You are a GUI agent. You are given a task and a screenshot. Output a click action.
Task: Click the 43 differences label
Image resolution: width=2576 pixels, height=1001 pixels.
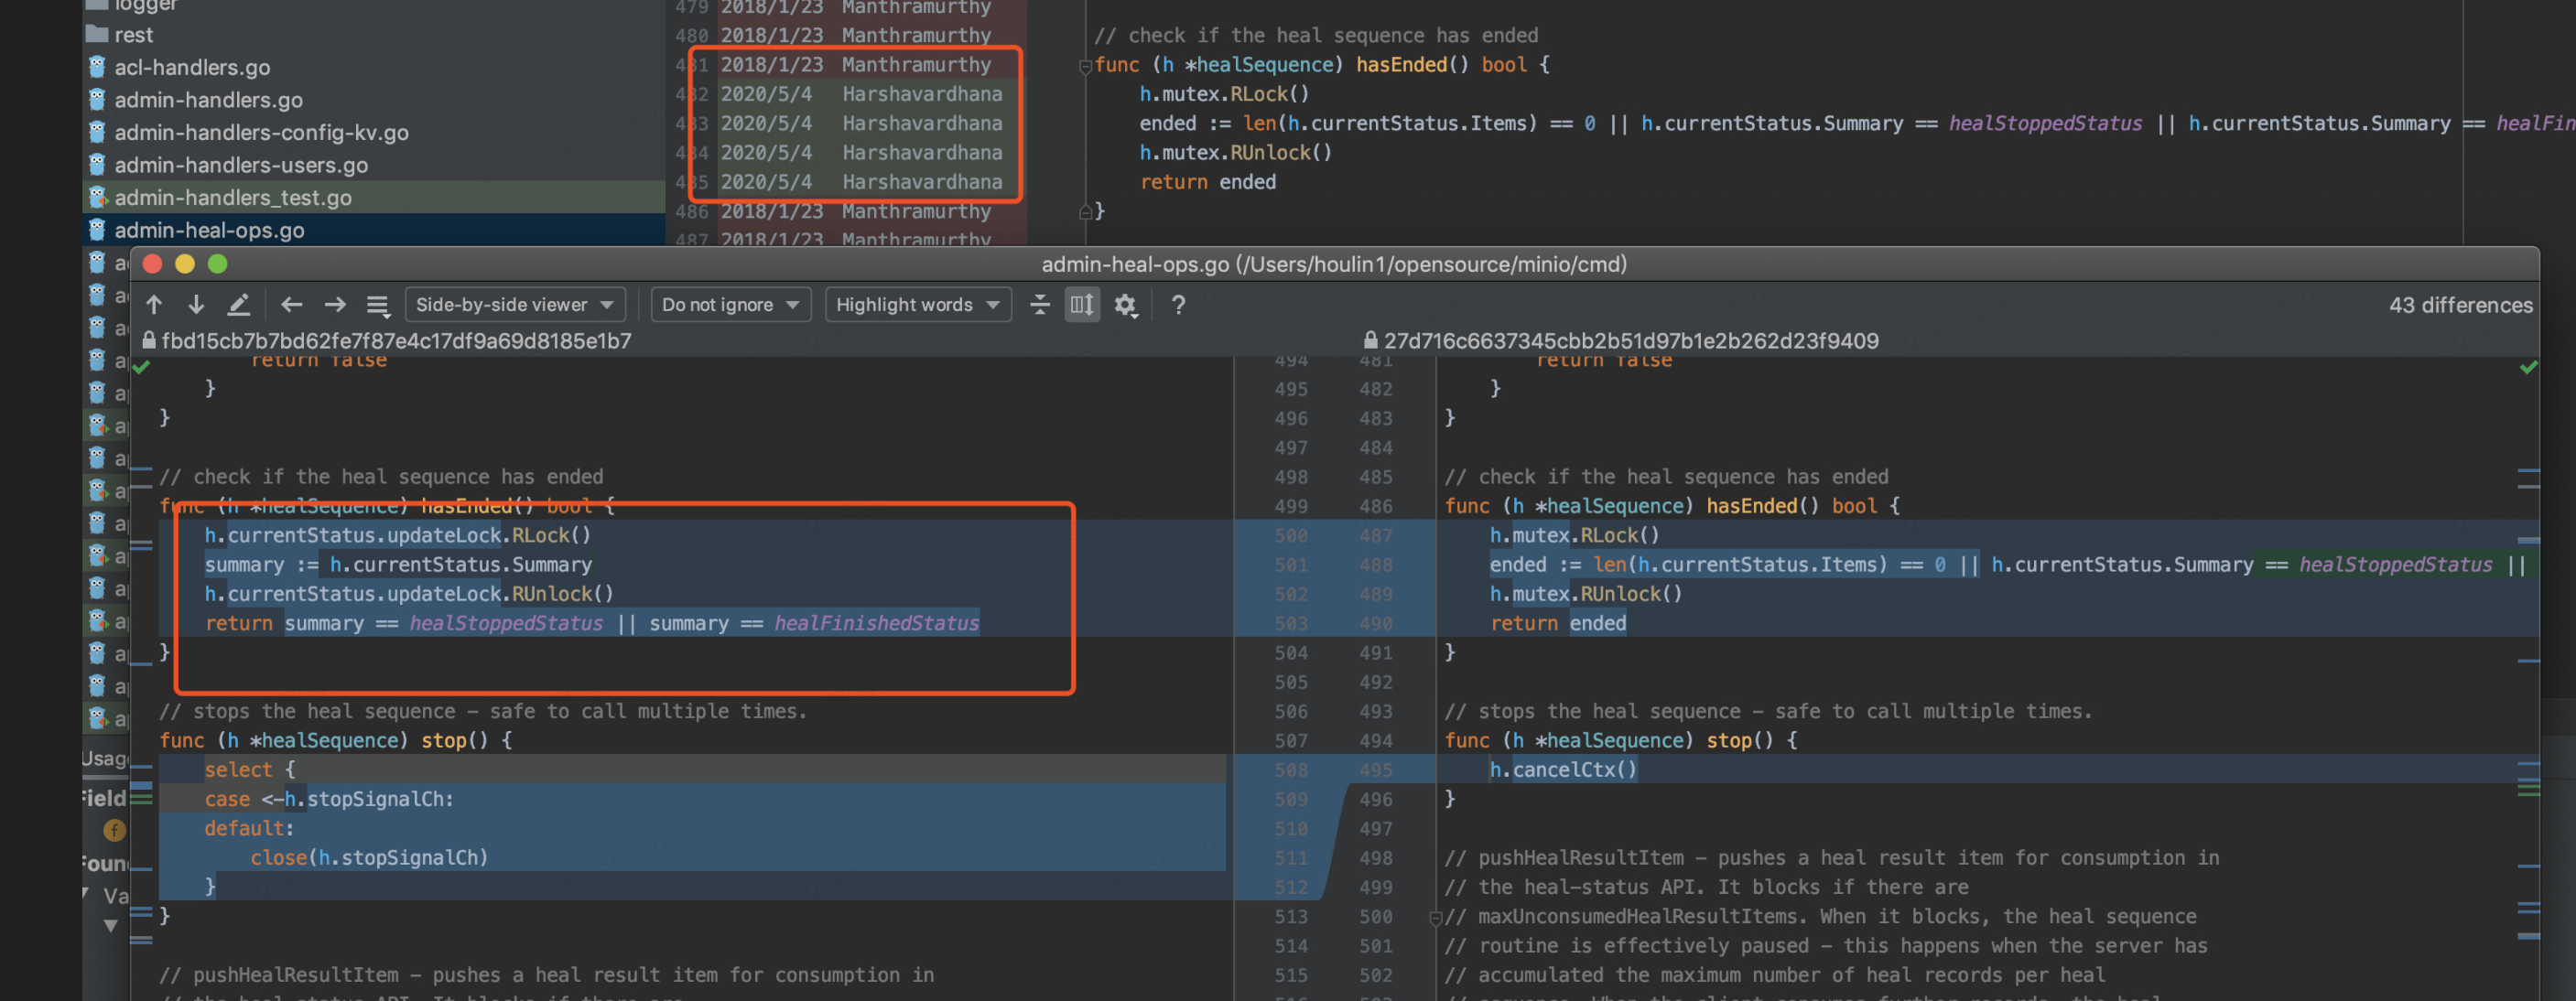[x=2461, y=305]
